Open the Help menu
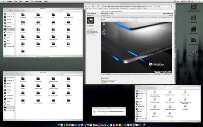 point(46,1)
